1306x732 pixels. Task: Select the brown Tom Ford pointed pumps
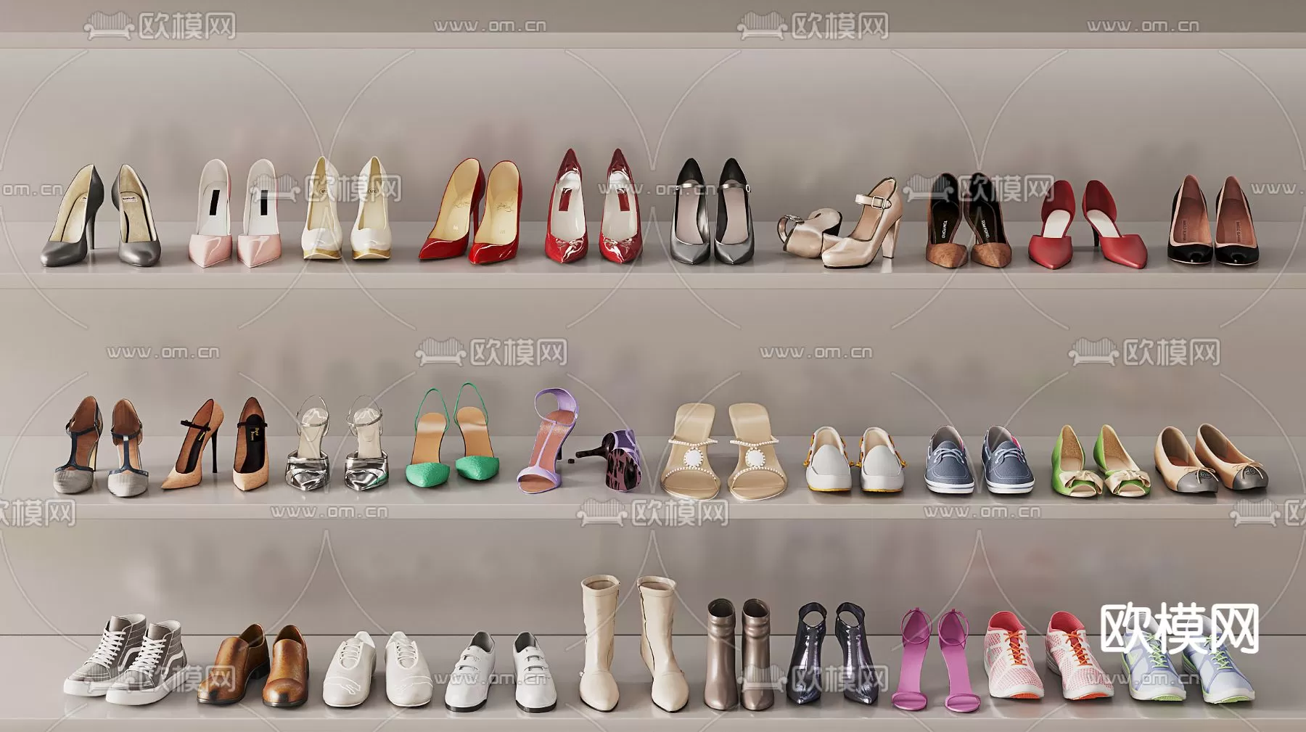(968, 221)
